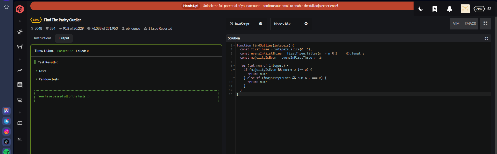Open the docs book icon in sidebar
The width and height of the screenshot is (497, 154).
tap(20, 123)
